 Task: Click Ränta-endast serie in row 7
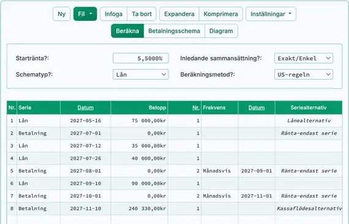click(x=309, y=196)
